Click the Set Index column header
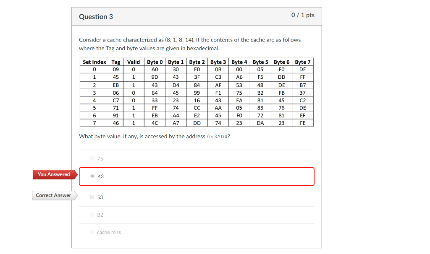The width and height of the screenshot is (430, 254). tap(94, 62)
